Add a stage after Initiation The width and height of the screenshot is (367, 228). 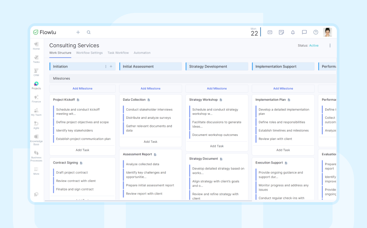coord(111,66)
